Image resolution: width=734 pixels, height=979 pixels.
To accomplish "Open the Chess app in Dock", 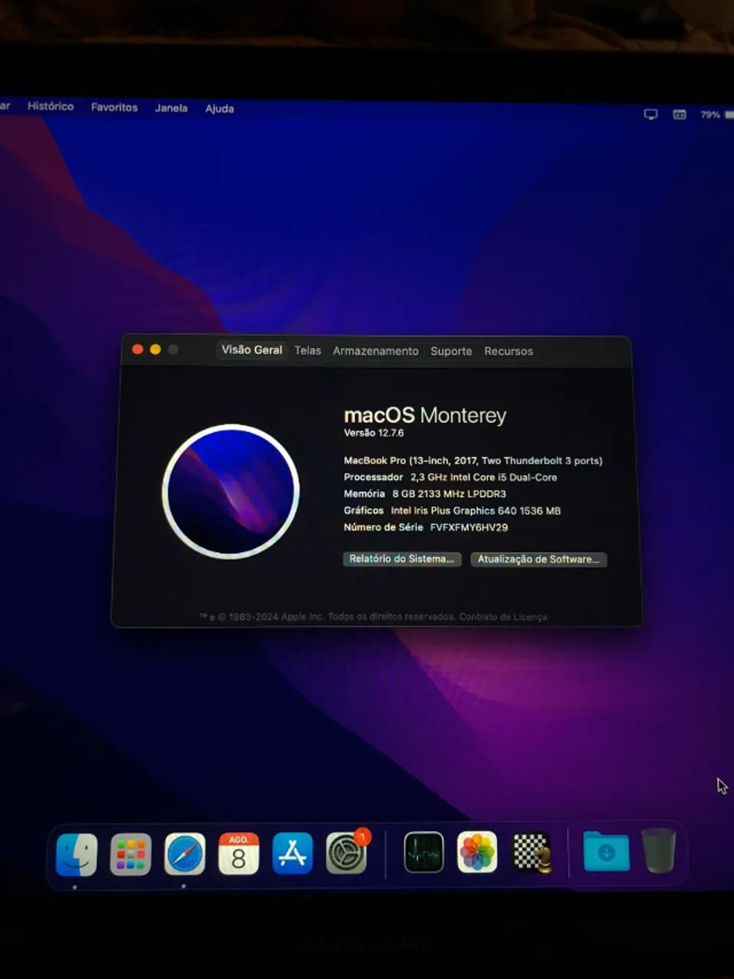I will click(531, 852).
